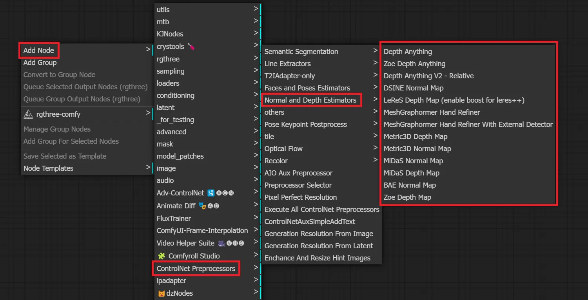Click the dzNodes cat icon
The width and height of the screenshot is (588, 300).
coord(161,293)
